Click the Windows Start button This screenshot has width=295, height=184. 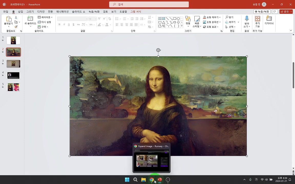(x=127, y=180)
